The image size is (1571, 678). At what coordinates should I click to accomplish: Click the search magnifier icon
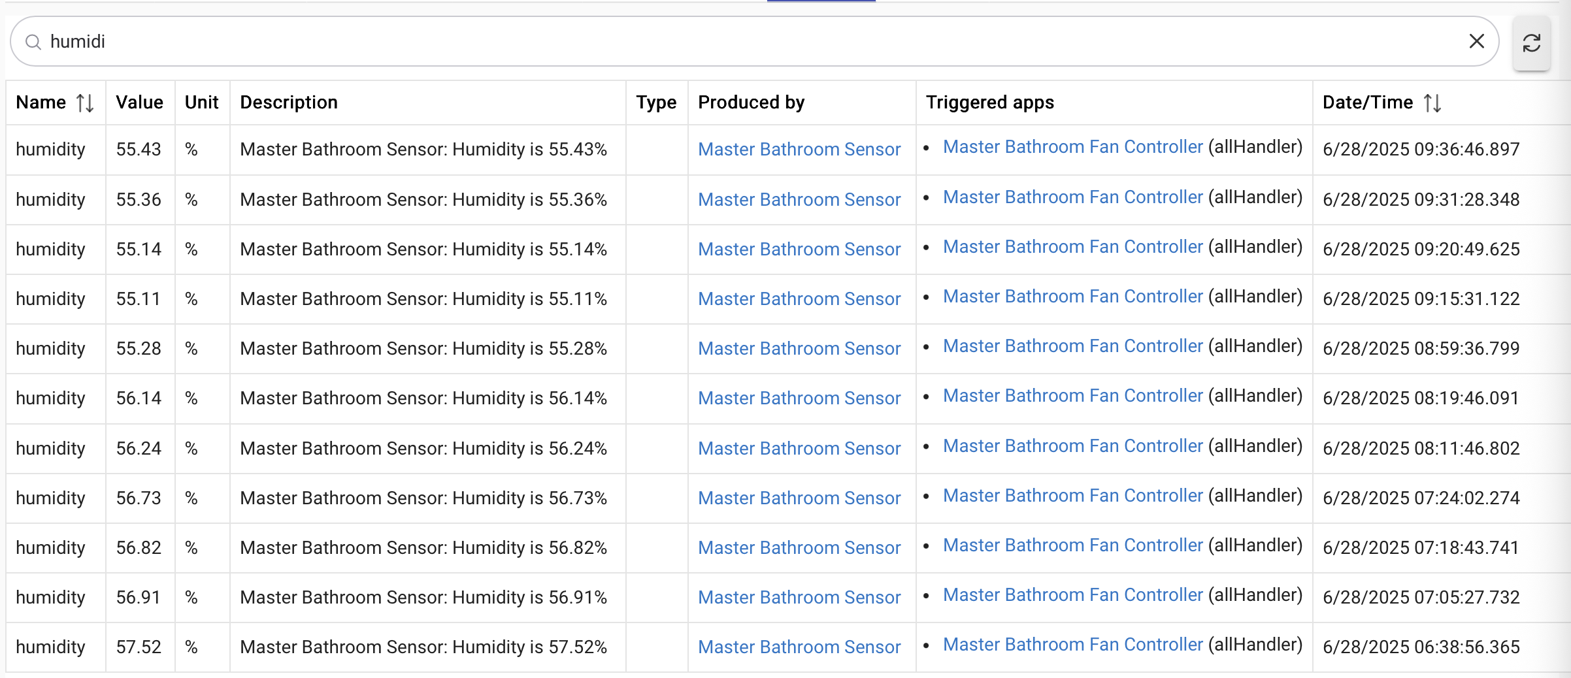pos(33,42)
